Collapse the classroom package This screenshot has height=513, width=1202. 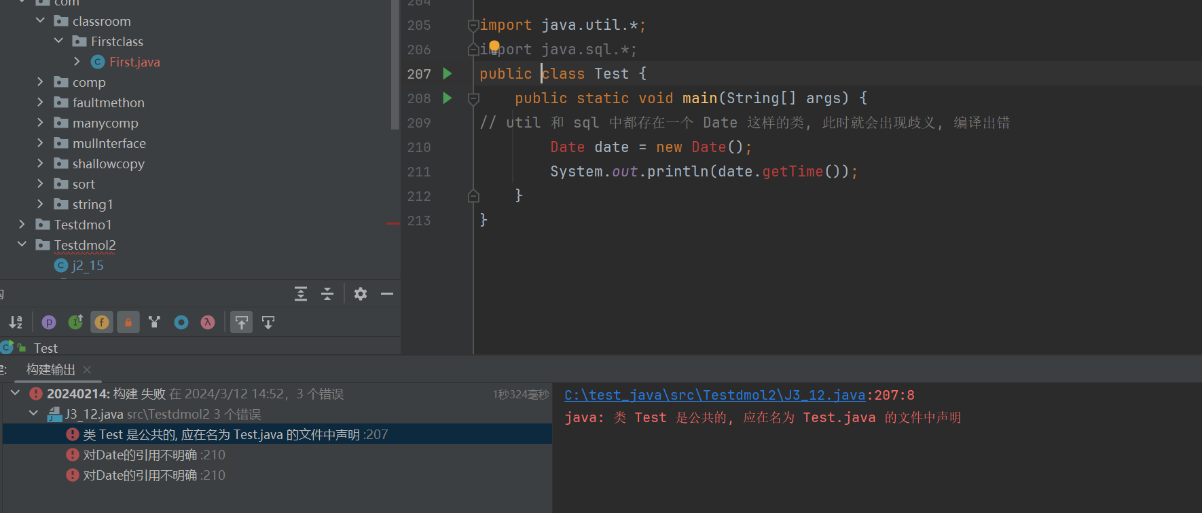coord(40,20)
